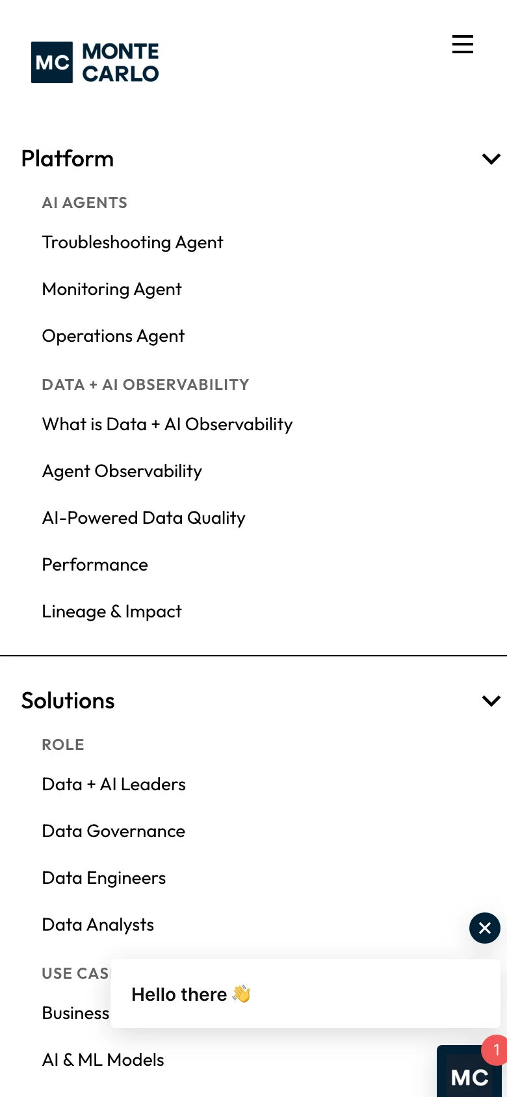The height and width of the screenshot is (1097, 507).
Task: Collapse the Platform section chevron
Action: pyautogui.click(x=491, y=159)
